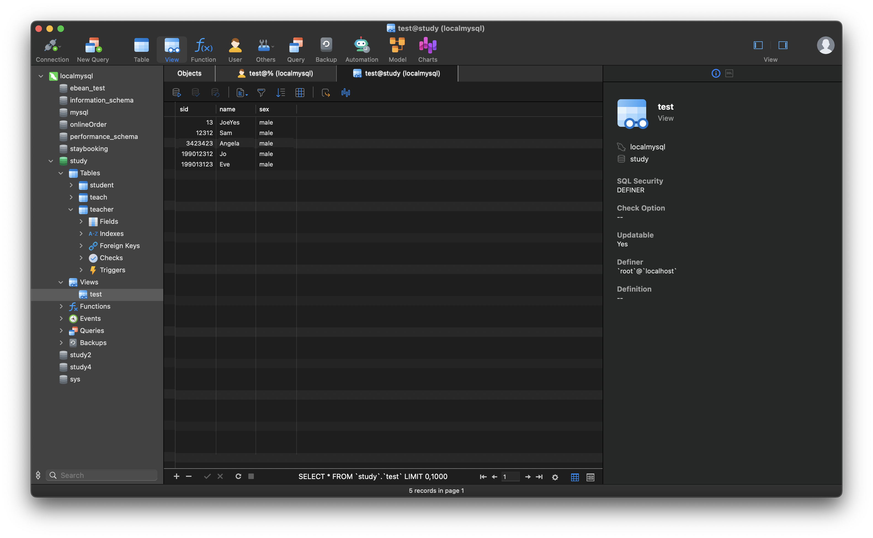
Task: Open the Function tool
Action: coord(203,49)
